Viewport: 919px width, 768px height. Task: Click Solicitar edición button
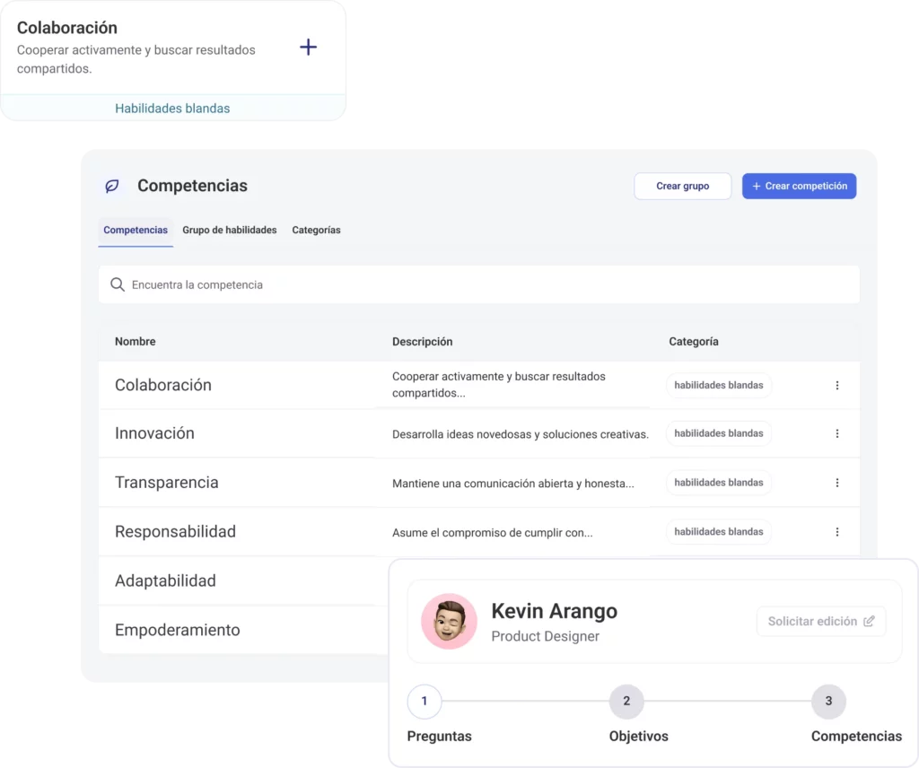click(820, 621)
